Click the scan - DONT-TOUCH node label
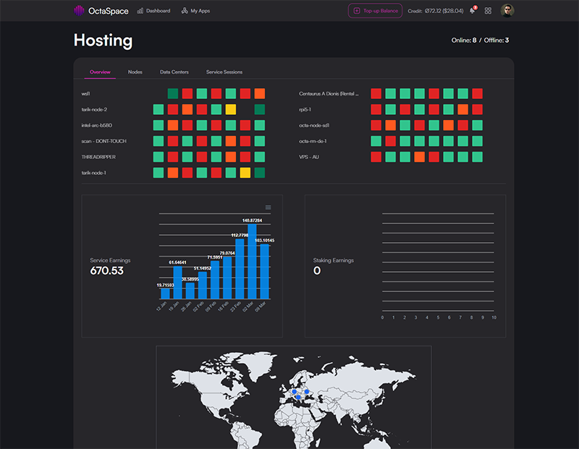 (103, 141)
